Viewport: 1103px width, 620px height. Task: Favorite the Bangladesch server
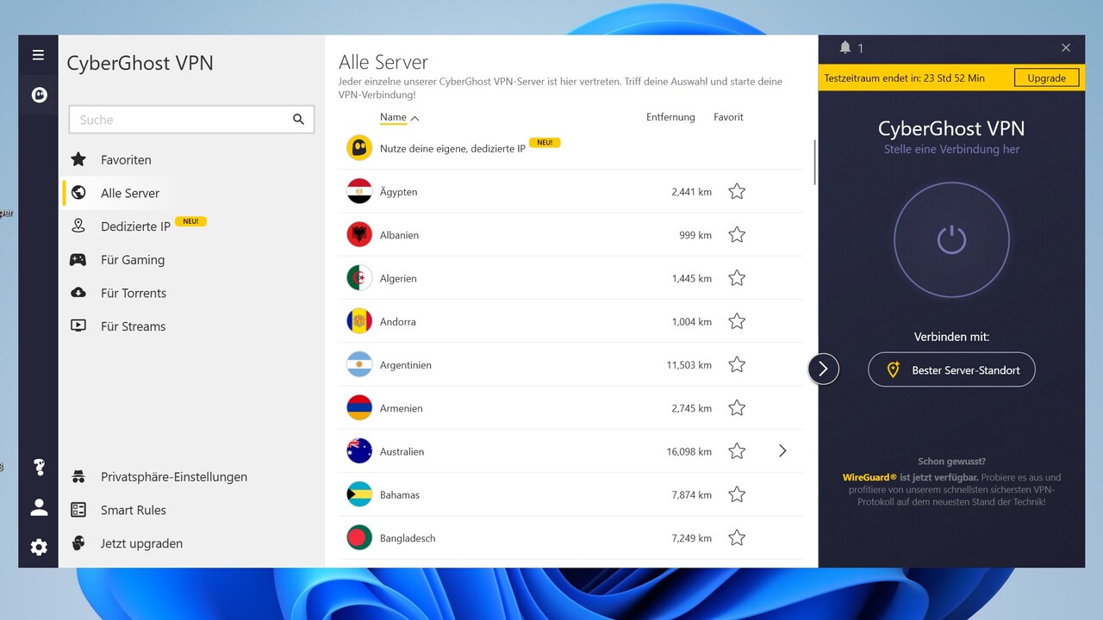point(737,537)
